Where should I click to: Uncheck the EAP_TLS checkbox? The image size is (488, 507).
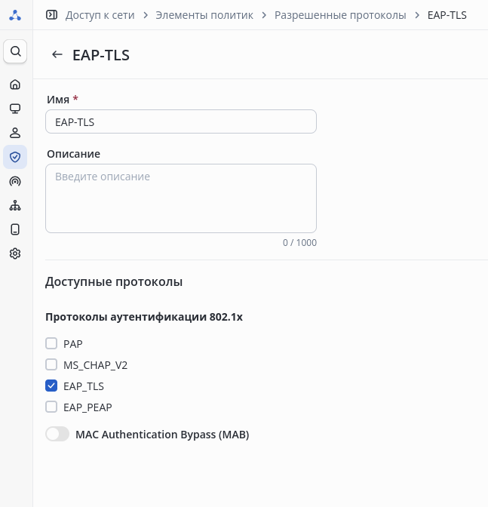pyautogui.click(x=51, y=386)
